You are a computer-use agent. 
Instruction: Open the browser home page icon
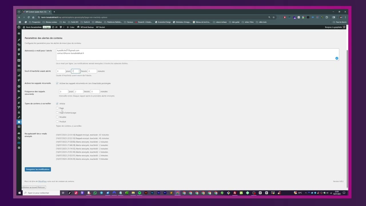(33, 17)
